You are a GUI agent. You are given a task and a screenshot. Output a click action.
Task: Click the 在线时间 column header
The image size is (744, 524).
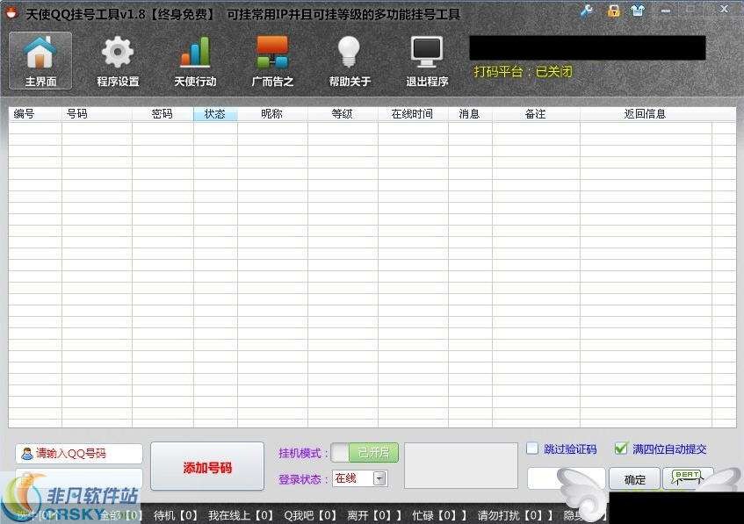413,114
